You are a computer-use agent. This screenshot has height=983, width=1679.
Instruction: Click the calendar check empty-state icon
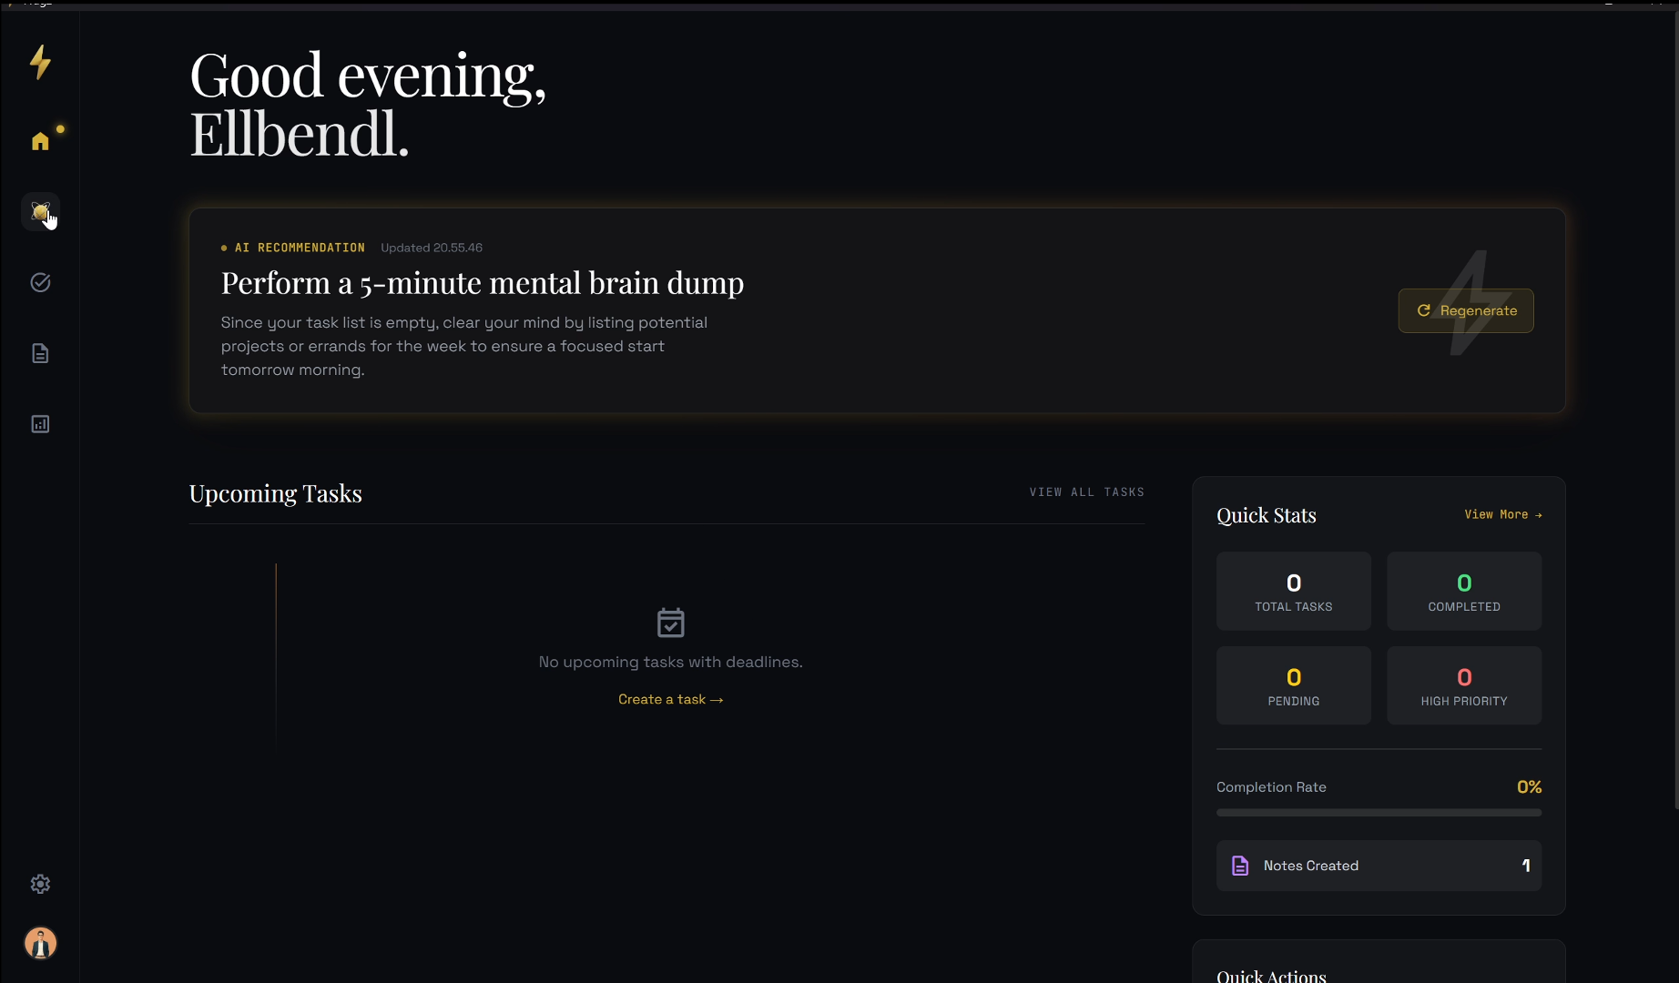pyautogui.click(x=671, y=623)
